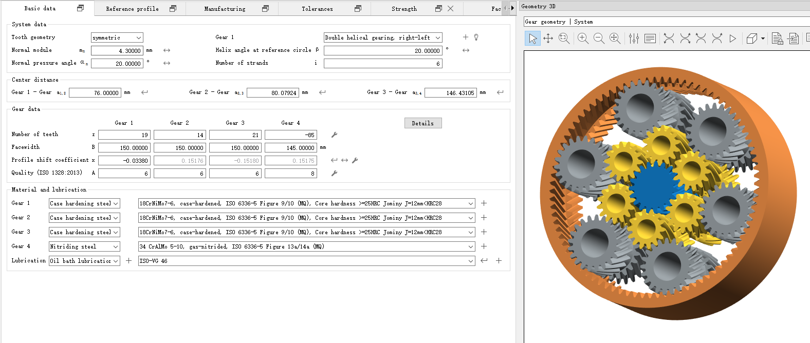The height and width of the screenshot is (343, 810).
Task: Click the plus icon after Oil bath lubrication
Action: [x=128, y=261]
